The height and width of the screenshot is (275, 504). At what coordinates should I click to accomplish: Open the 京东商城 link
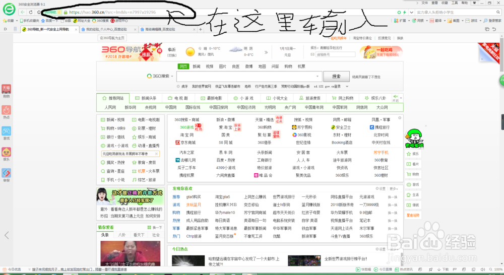tap(185, 143)
